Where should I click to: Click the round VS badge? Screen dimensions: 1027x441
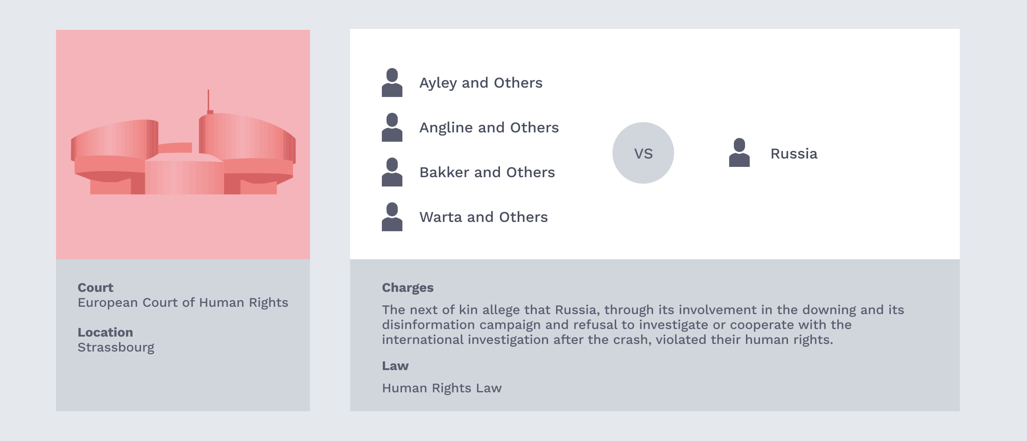pyautogui.click(x=643, y=153)
